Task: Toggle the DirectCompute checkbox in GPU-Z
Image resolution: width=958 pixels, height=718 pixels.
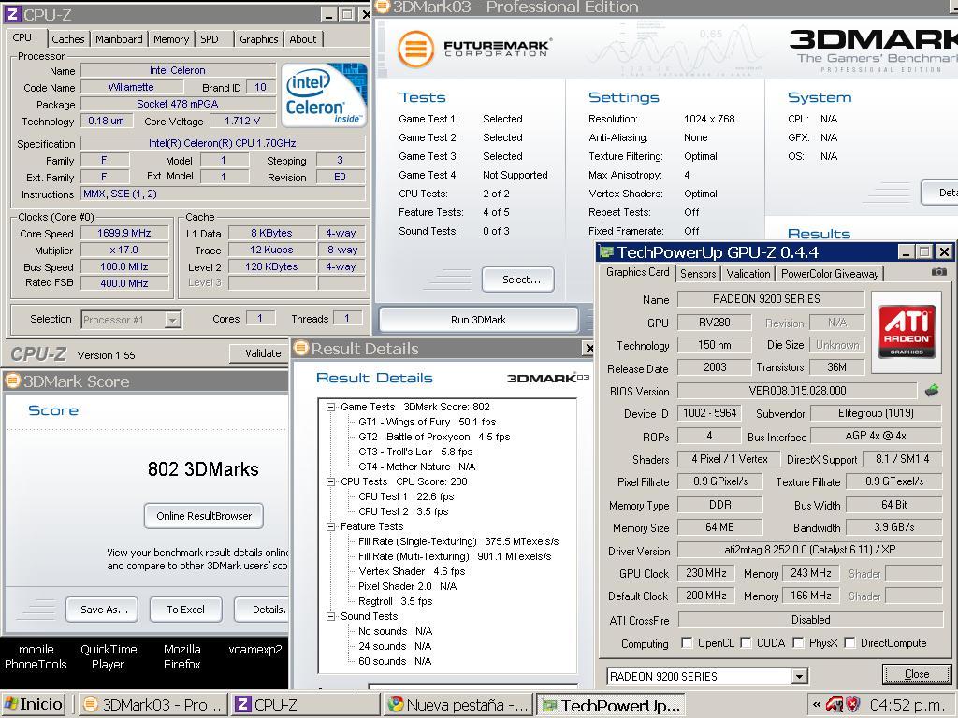Action: click(849, 643)
